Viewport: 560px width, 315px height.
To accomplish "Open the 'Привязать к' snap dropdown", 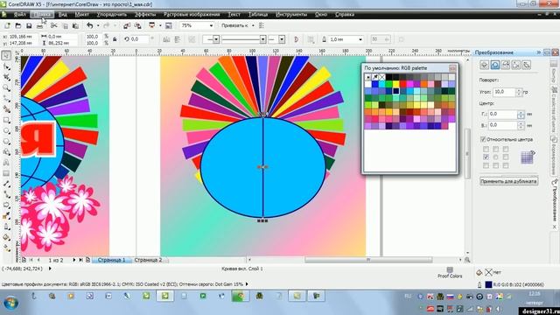I will [253, 25].
